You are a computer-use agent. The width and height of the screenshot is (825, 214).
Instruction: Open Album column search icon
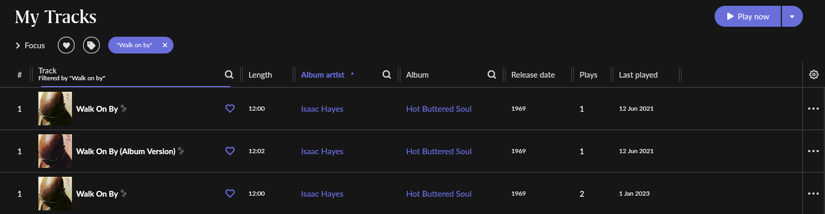coord(492,74)
